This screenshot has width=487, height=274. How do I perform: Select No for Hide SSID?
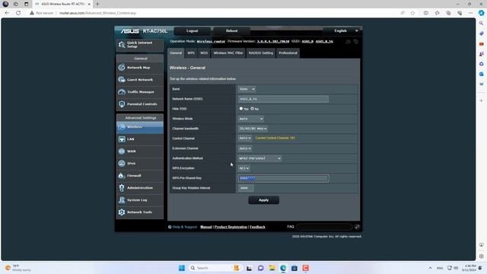(x=252, y=108)
